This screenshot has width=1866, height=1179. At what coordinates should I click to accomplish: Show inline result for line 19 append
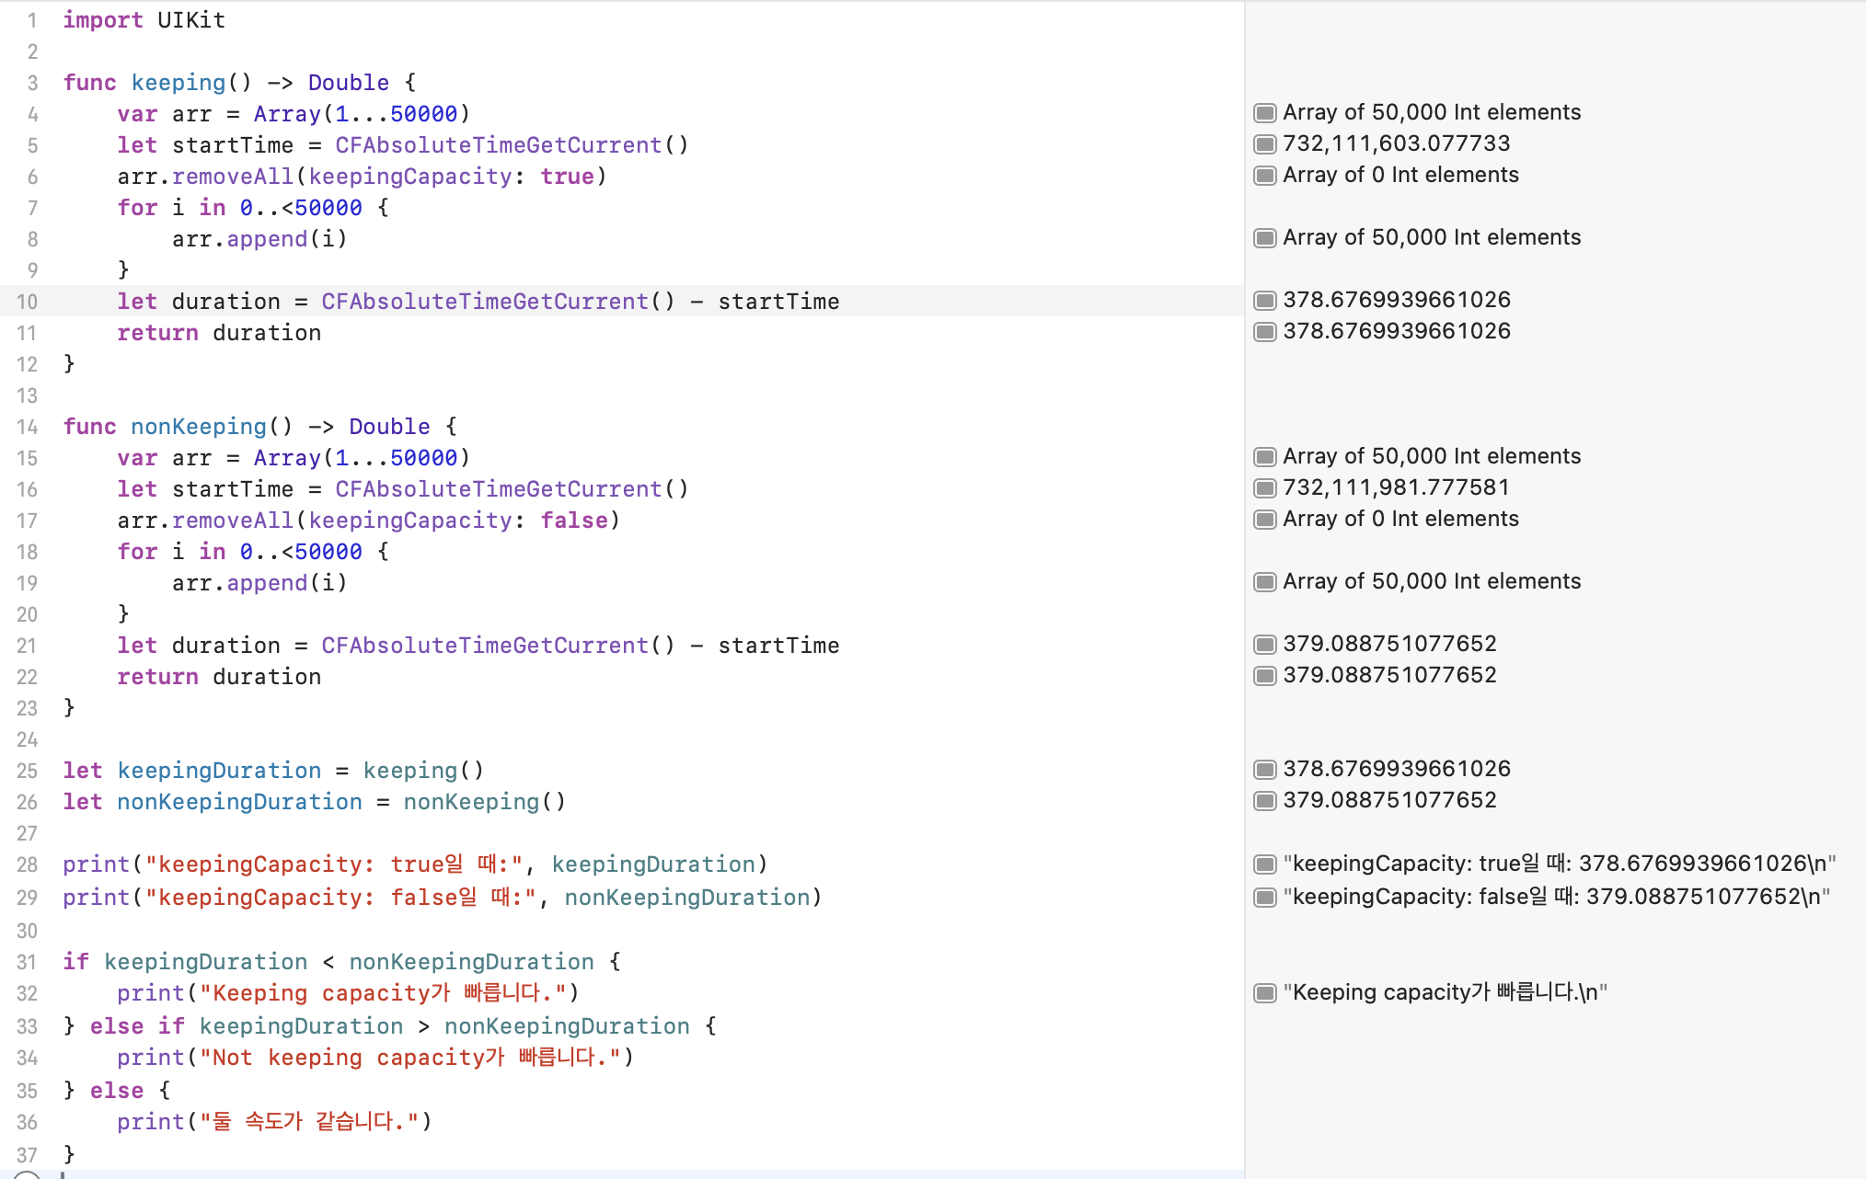coord(1265,582)
